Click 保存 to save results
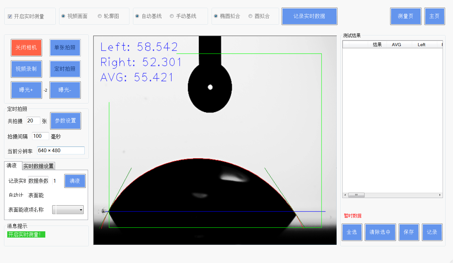This screenshot has width=453, height=263. 408,232
